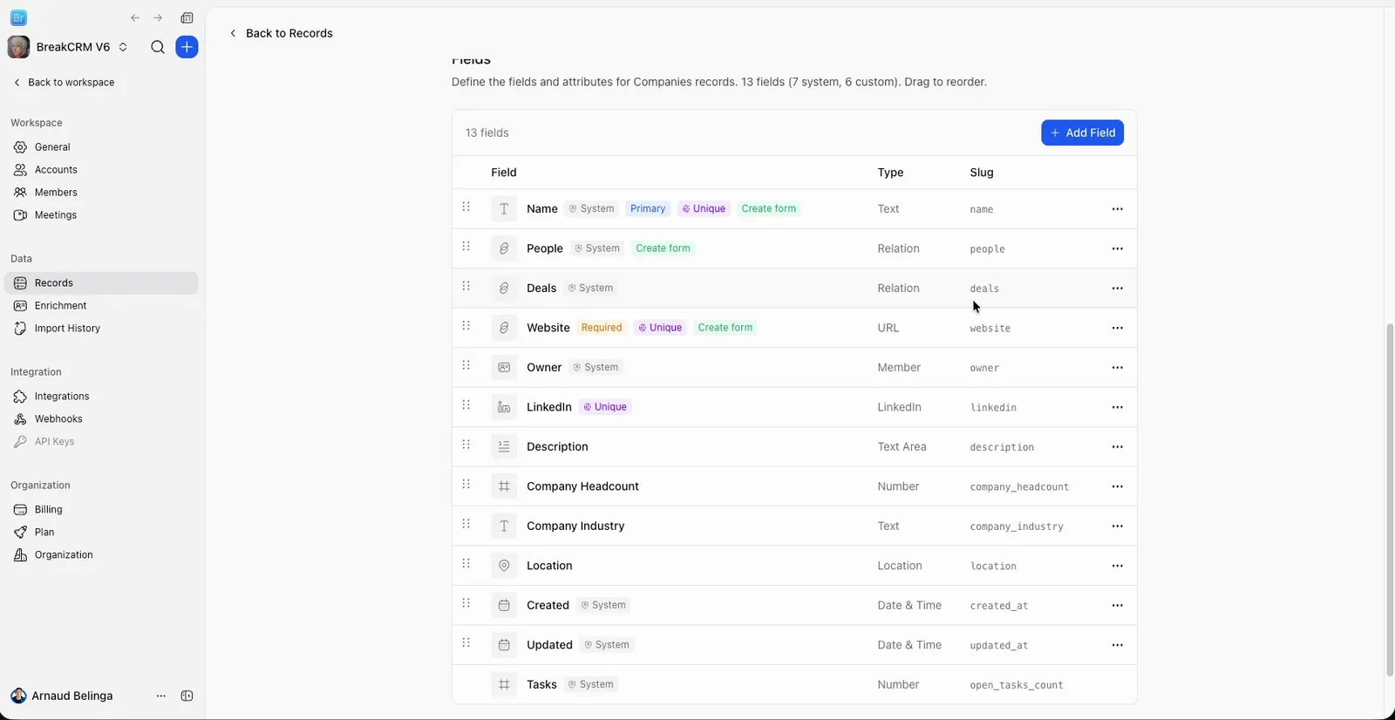Open the Billing page

[x=101, y=510]
